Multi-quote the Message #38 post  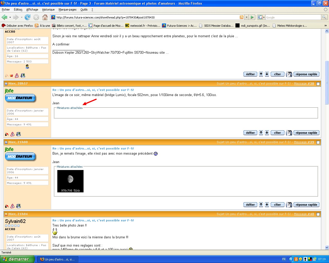pyautogui.click(x=289, y=133)
